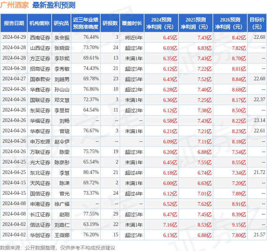Click the 2026预测净利润 column header

230,23
